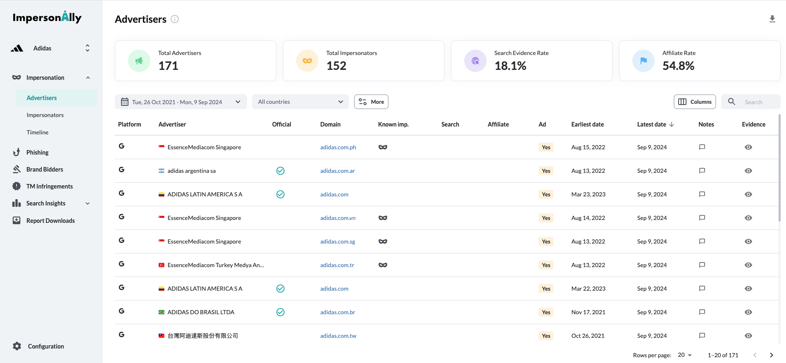Go to Brand Bidders section
This screenshot has height=363, width=786.
[45, 170]
